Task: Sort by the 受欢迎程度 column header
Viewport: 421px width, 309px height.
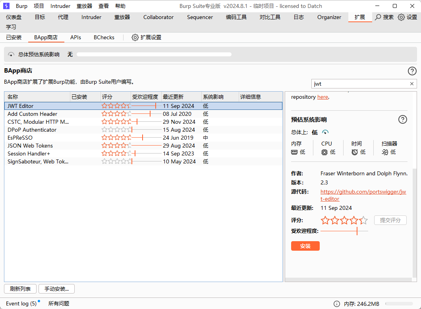Action: [x=146, y=97]
